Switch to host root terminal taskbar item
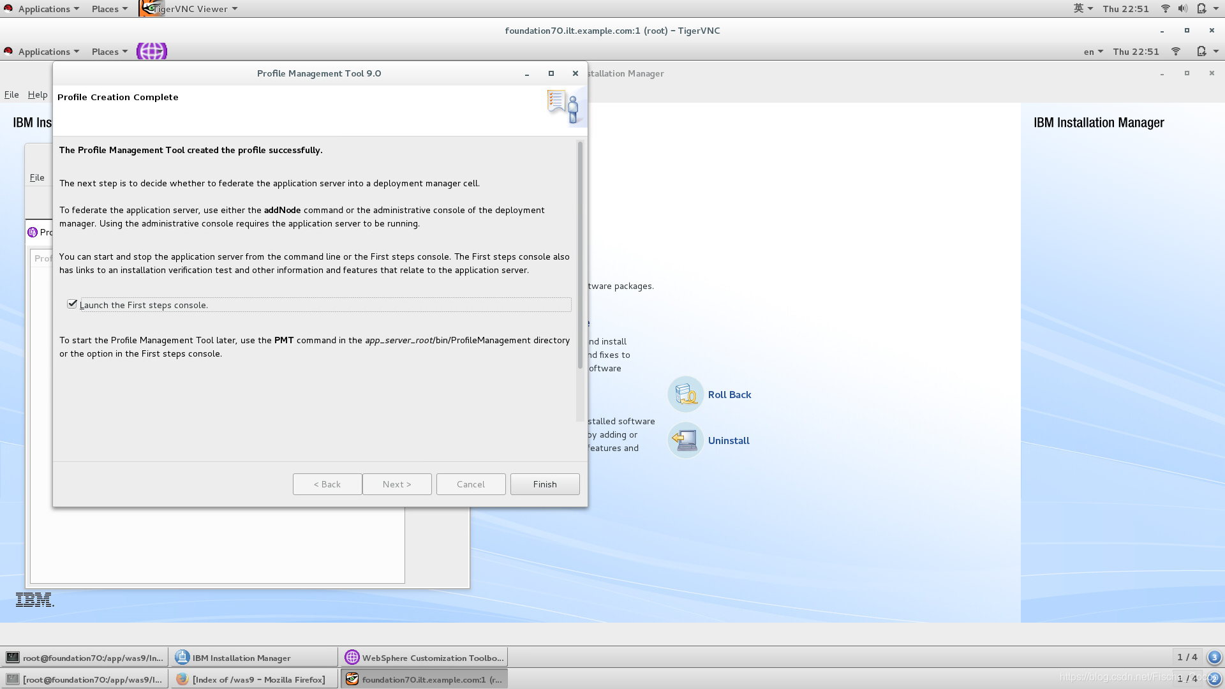 point(84,679)
